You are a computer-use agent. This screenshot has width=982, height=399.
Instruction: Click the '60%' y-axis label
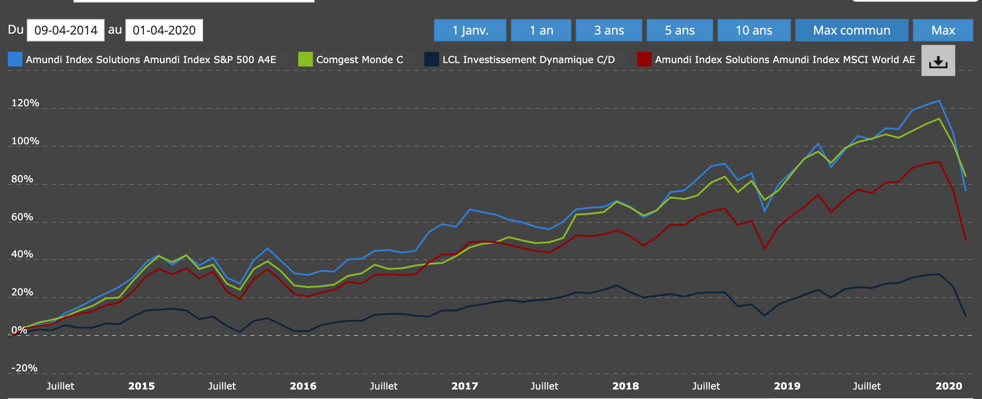[22, 217]
